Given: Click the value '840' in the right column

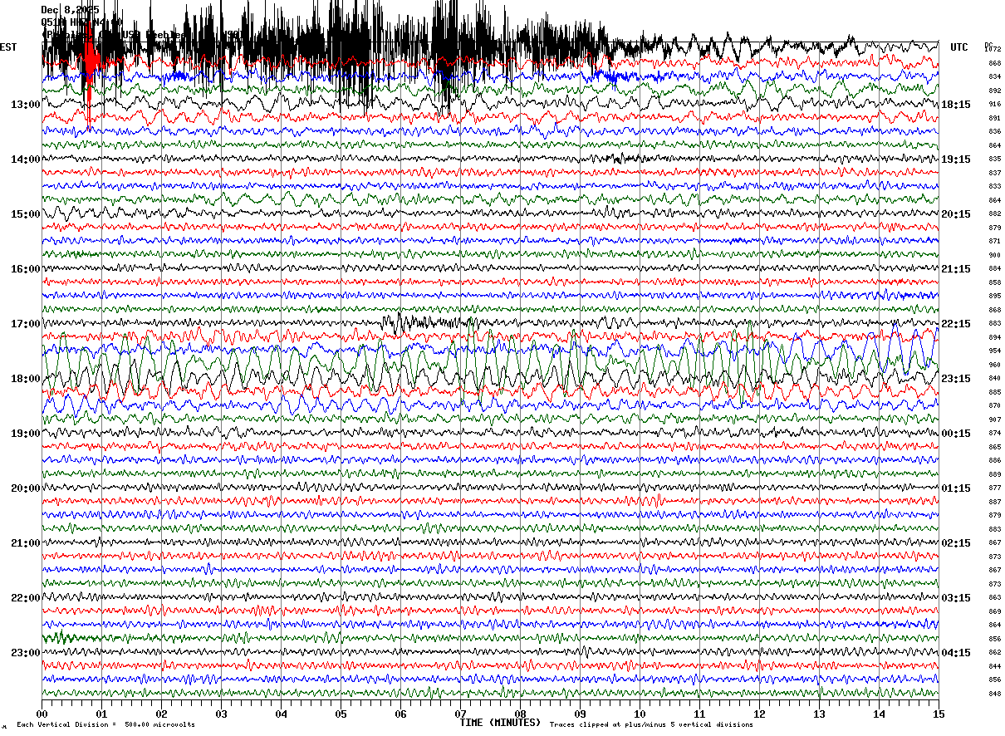Looking at the screenshot, I should [x=994, y=379].
